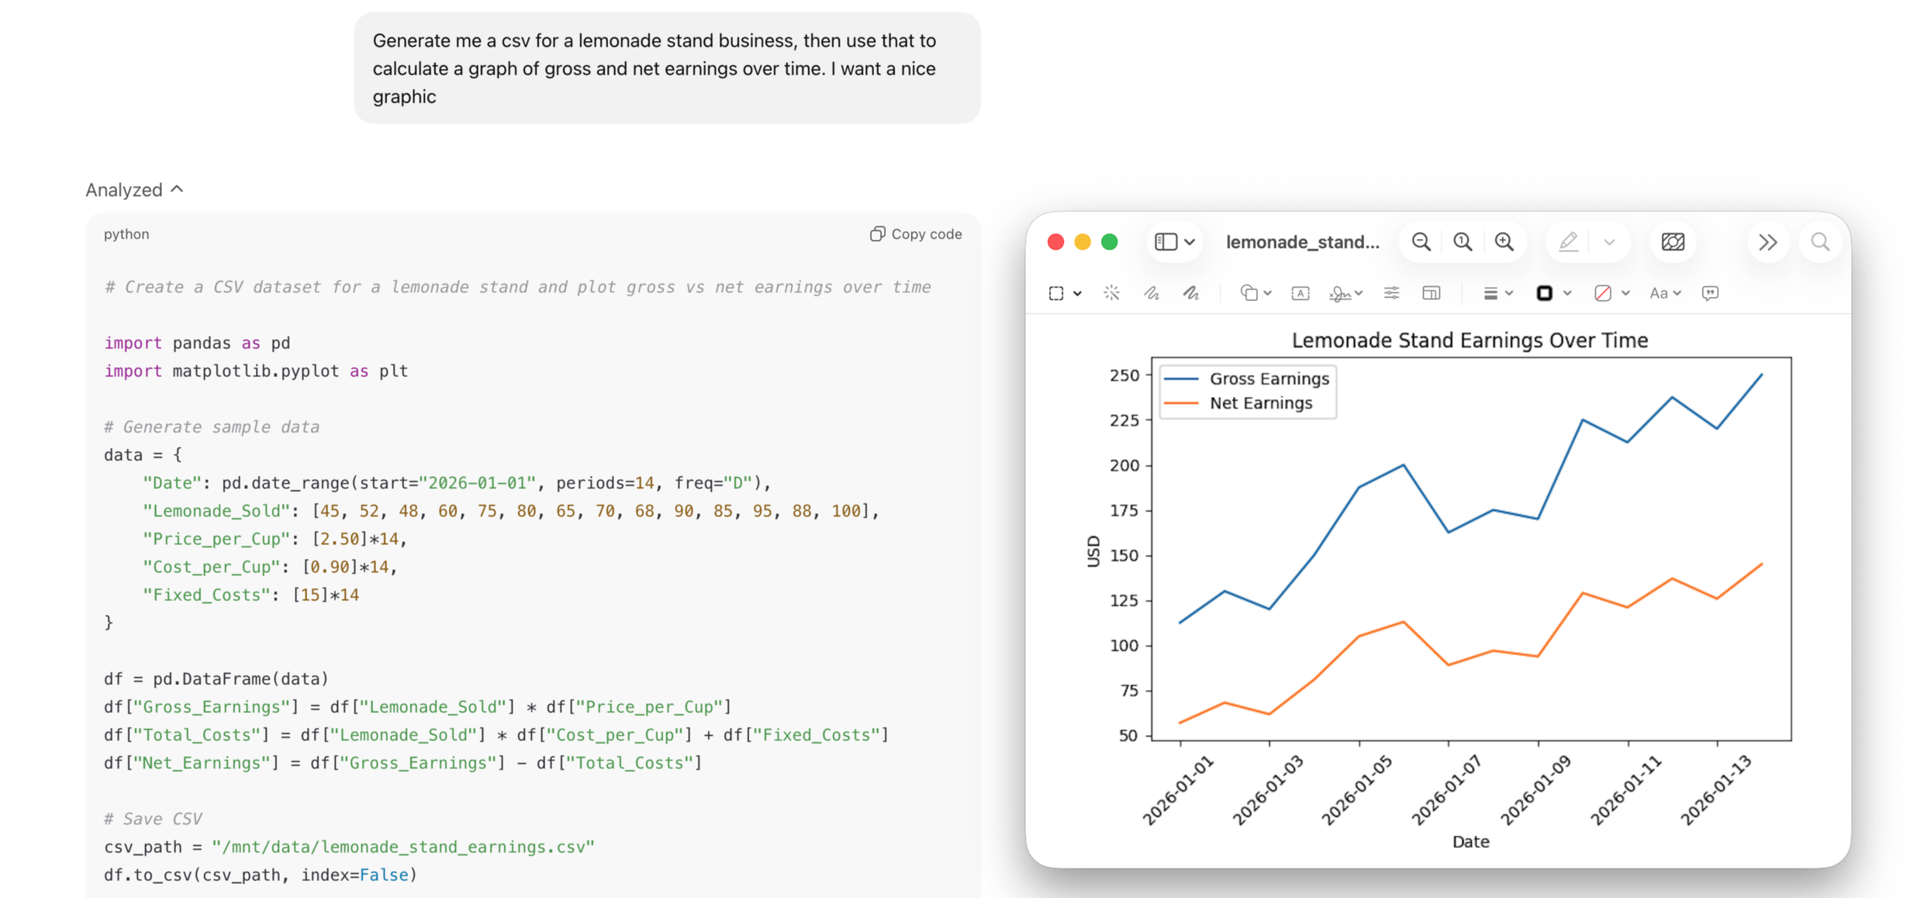Screen dimensions: 1910x898
Task: Click the chart title Lemonade Stand Earnings Over Time
Action: [x=1470, y=340]
